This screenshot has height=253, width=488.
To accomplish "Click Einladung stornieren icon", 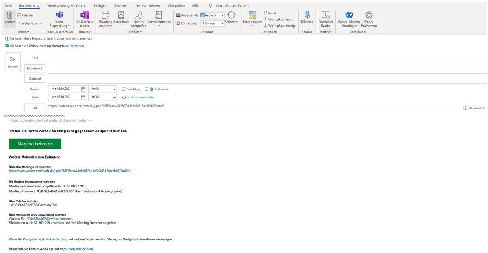I will tap(105, 15).
